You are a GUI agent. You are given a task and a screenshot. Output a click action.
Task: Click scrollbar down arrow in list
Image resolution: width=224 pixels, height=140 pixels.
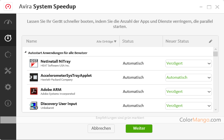tap(216, 110)
